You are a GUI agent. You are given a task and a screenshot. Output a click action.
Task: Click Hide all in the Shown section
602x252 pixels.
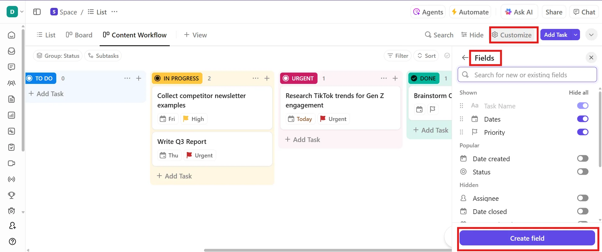point(578,92)
